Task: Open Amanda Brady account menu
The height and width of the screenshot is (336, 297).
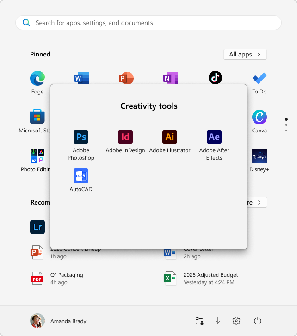Action: tap(58, 321)
